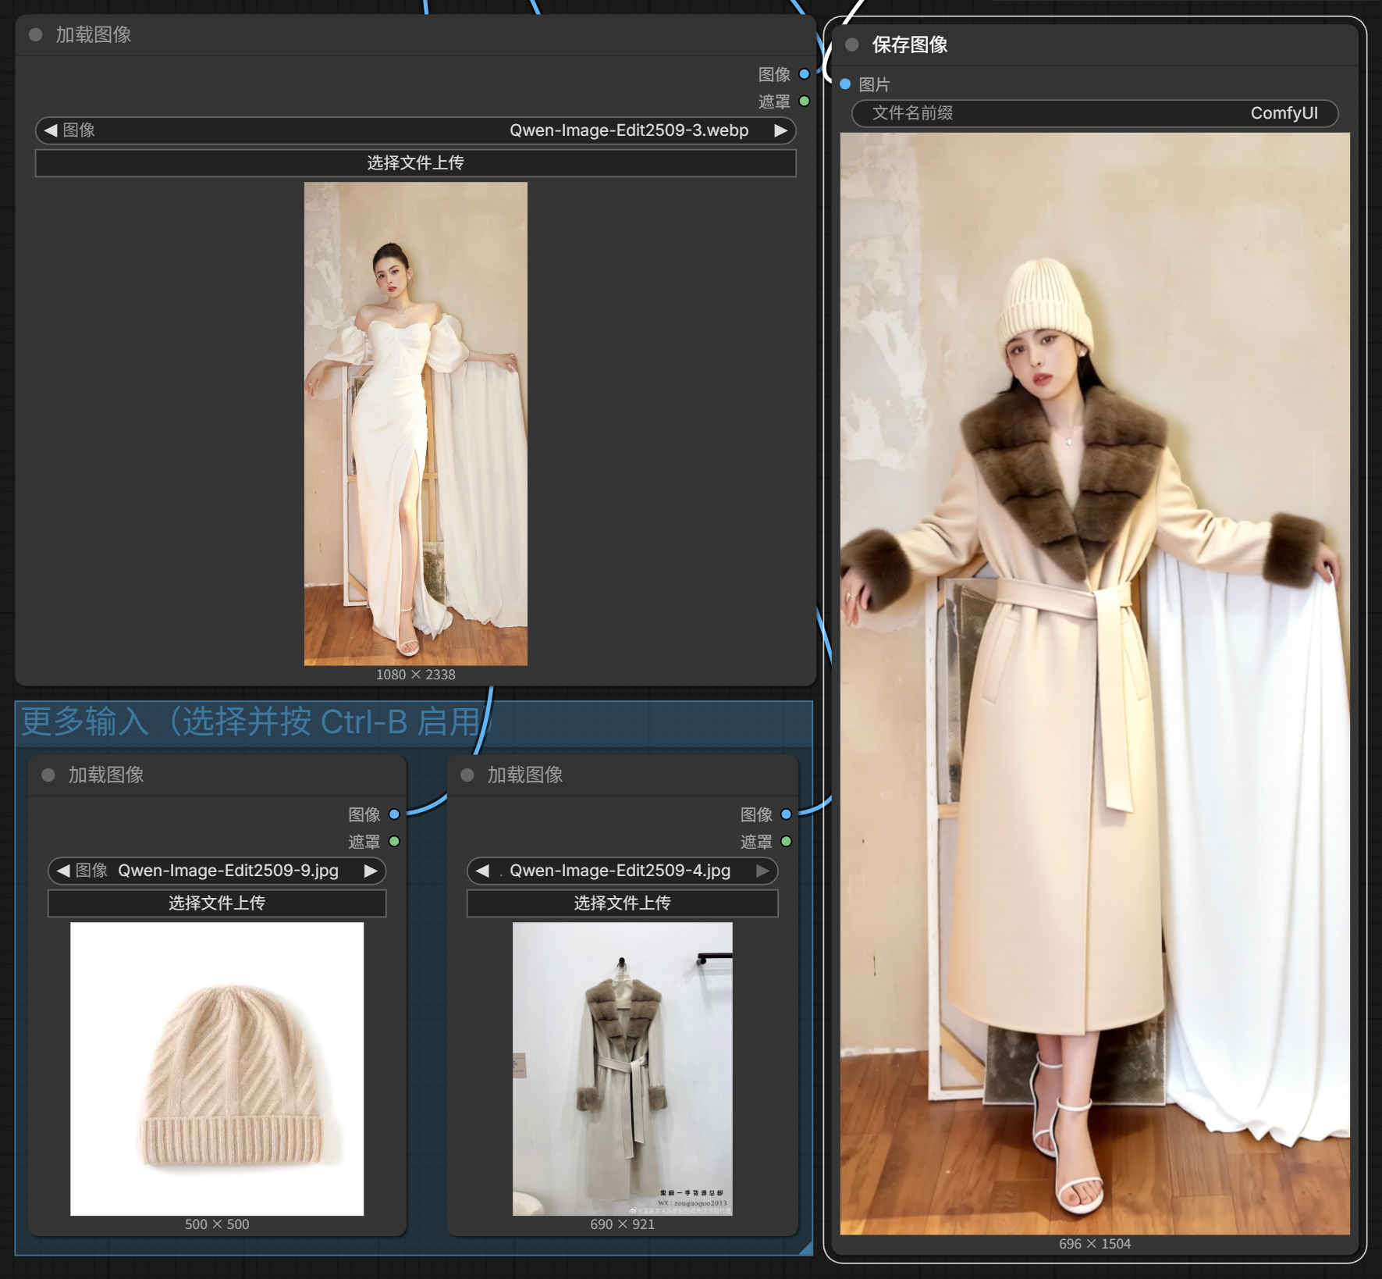Screen dimensions: 1382x1279
Task: Toggle collapse dot of the hat Load Image node
Action: pos(48,775)
